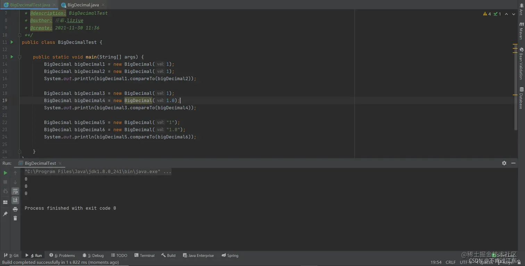Screen dimensions: 525x266
Task: Run BigDecimalTest class from gutter arrow
Action: pos(12,42)
